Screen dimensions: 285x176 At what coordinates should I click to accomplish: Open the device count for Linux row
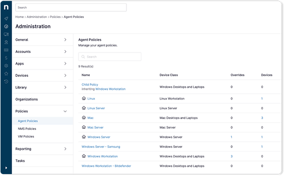click(262, 99)
